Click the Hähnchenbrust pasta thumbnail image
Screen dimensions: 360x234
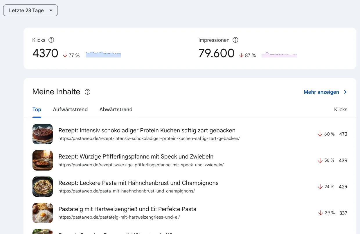pos(43,187)
